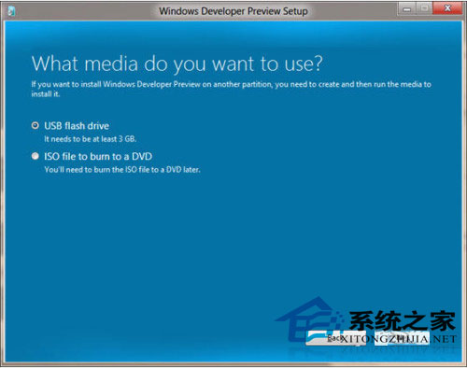This screenshot has height=368, width=467.
Task: Click the "It needs to be at least 3 GB" note
Action: point(91,139)
